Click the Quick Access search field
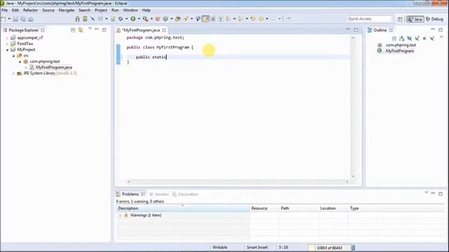 [369, 19]
